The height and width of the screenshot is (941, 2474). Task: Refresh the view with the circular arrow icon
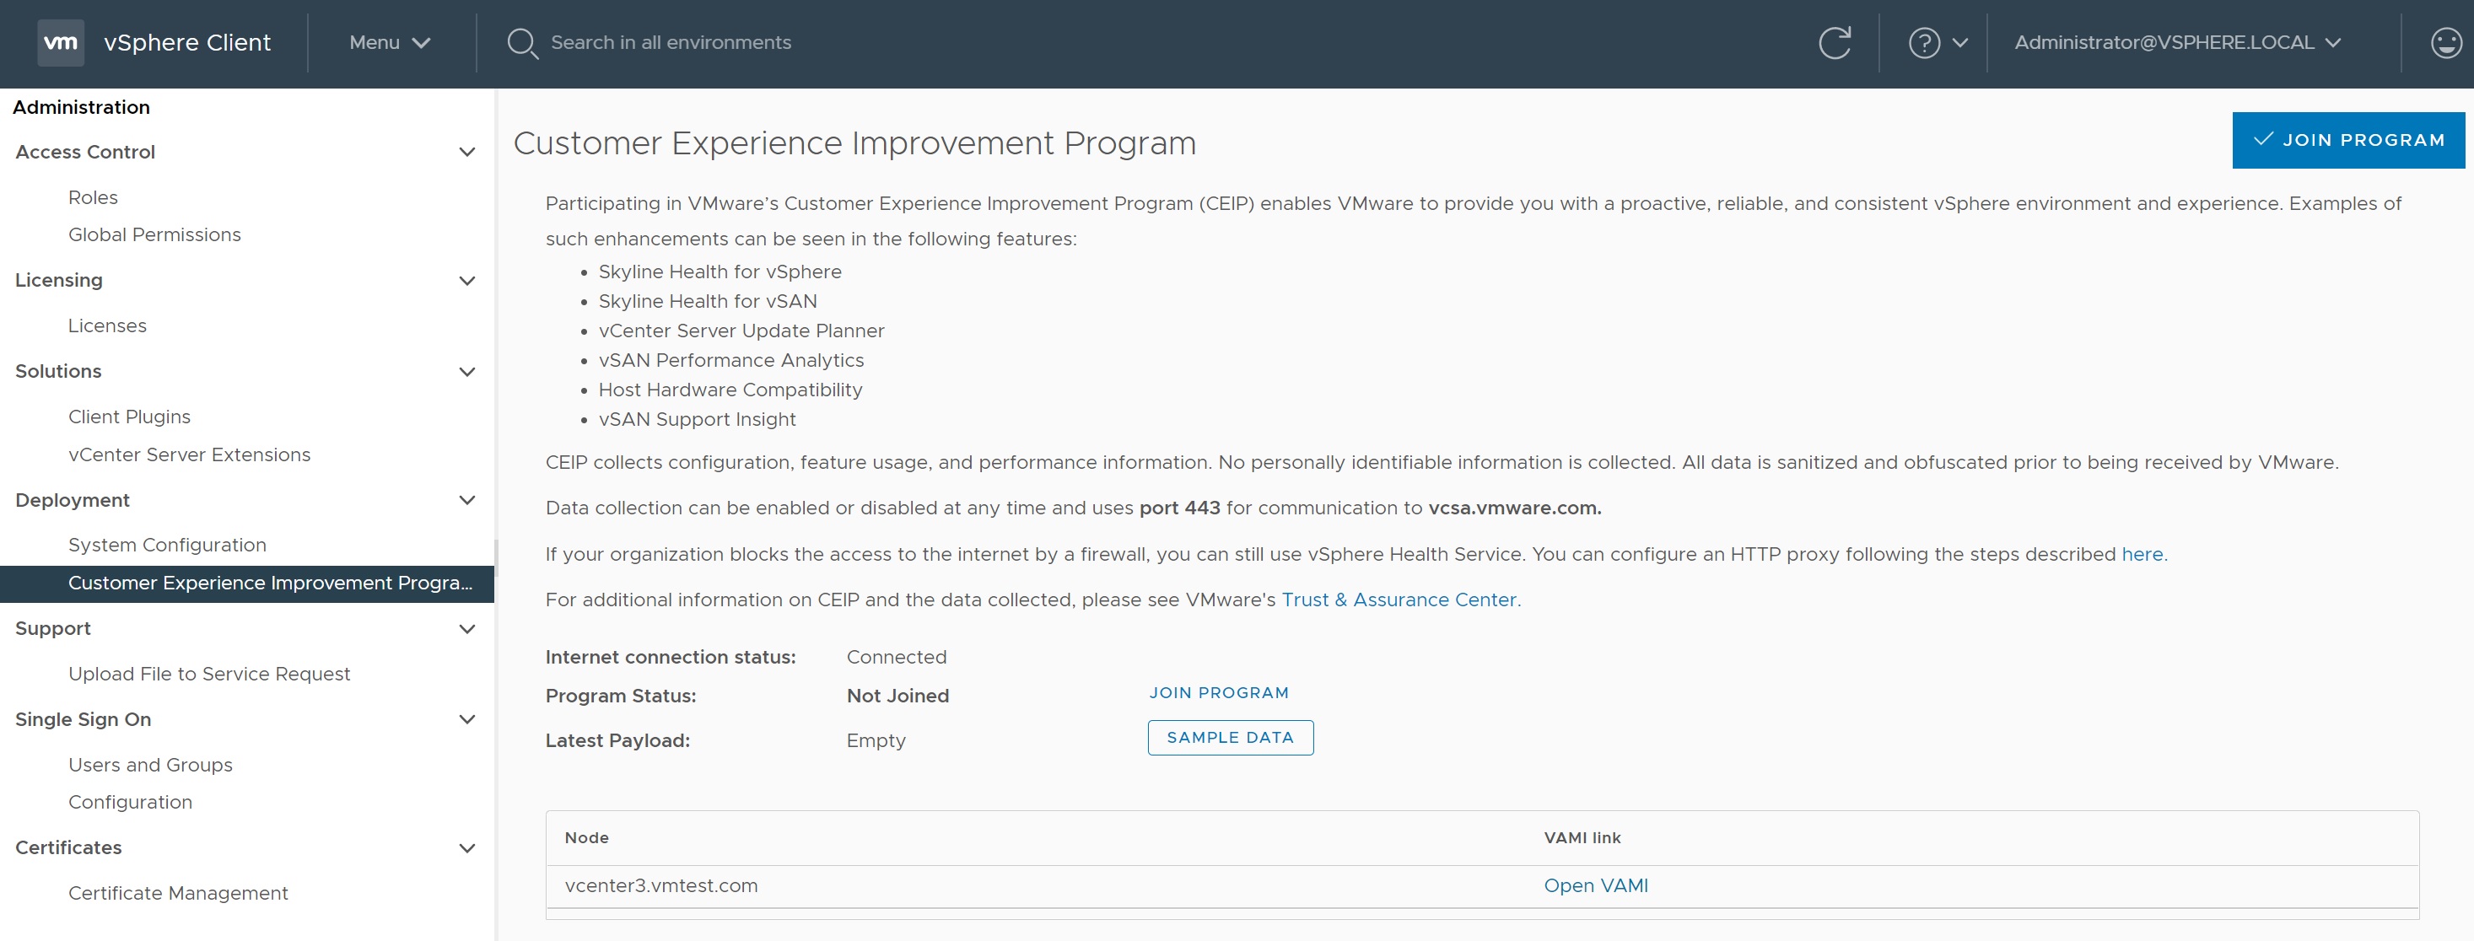(x=1835, y=42)
